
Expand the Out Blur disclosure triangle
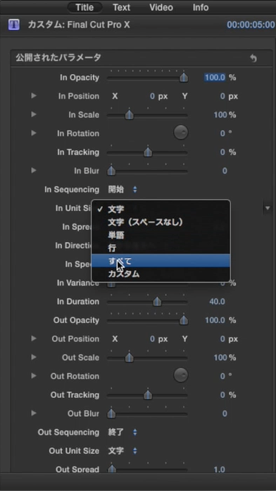point(34,413)
